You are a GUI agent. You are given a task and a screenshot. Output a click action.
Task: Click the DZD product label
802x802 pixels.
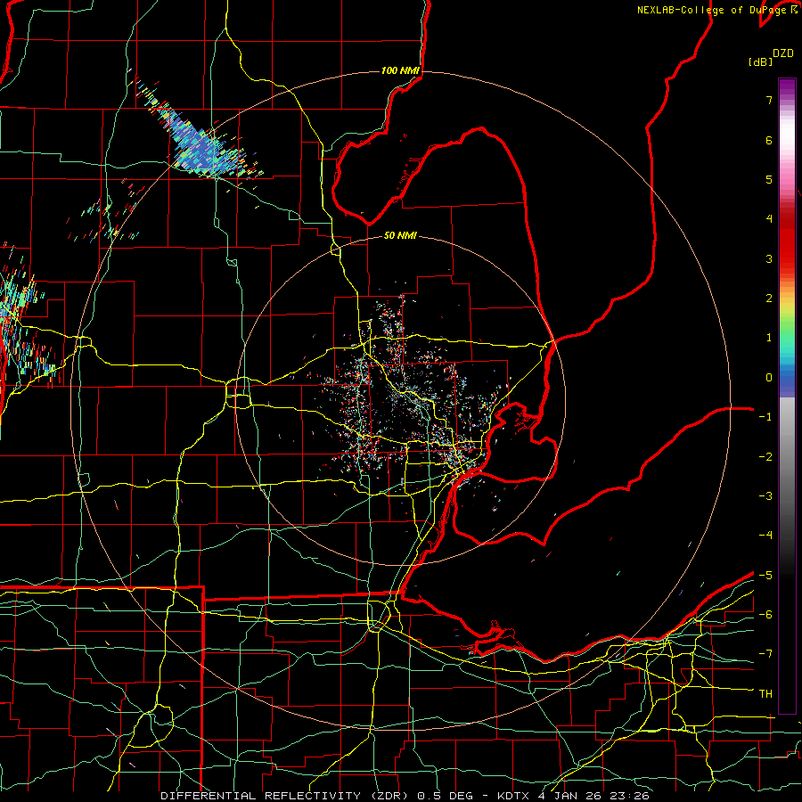point(783,53)
